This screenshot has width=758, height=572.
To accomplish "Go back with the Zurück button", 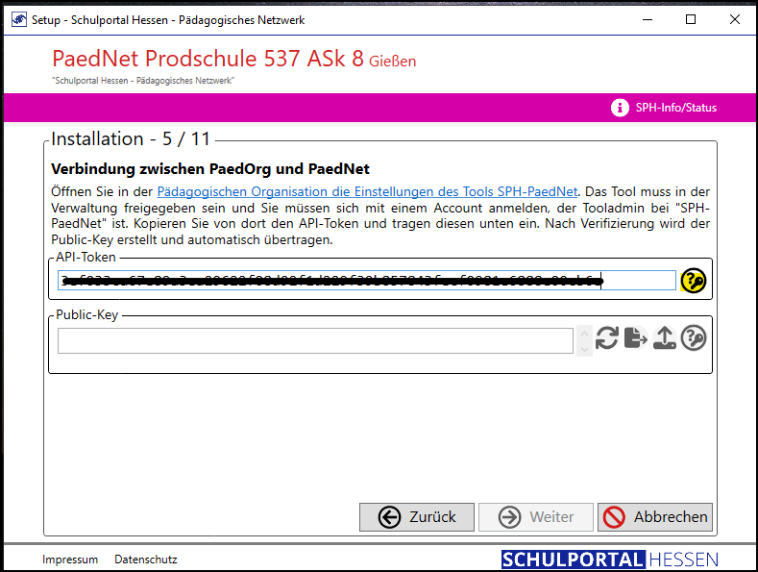I will pyautogui.click(x=417, y=517).
